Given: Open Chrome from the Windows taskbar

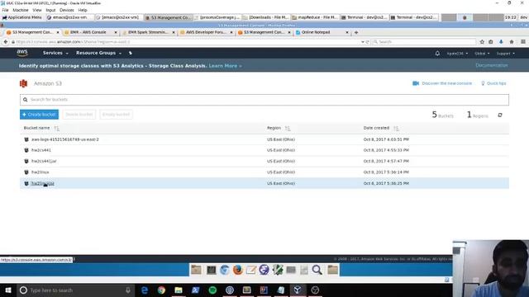Looking at the screenshot, I should [161, 290].
